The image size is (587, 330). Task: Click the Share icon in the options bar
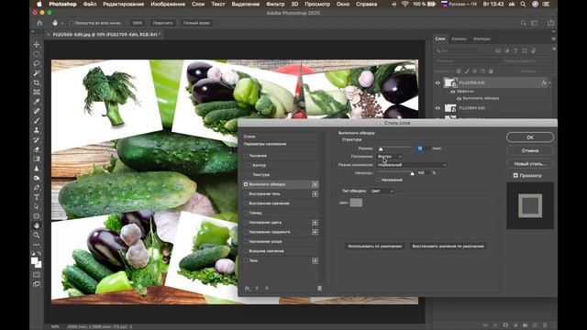coord(551,23)
